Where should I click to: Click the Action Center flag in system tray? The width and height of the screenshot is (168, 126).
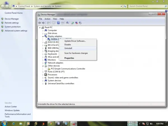click(144, 124)
